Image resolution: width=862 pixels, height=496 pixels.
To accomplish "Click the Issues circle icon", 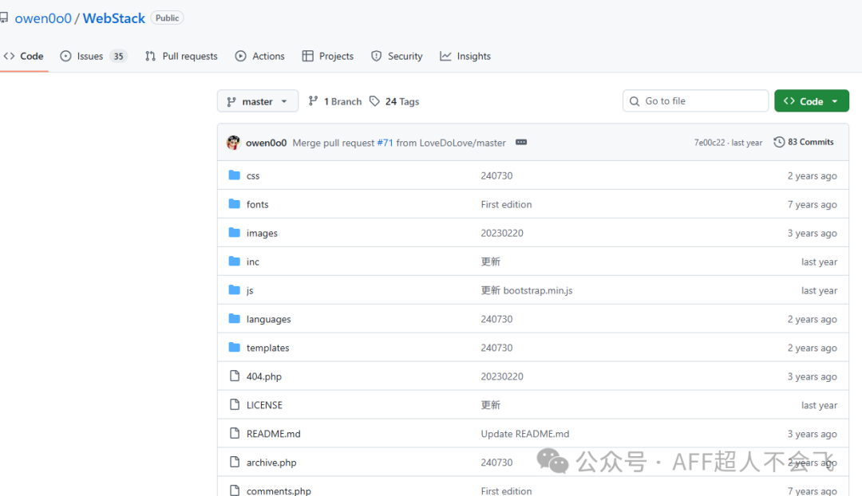I will (65, 56).
